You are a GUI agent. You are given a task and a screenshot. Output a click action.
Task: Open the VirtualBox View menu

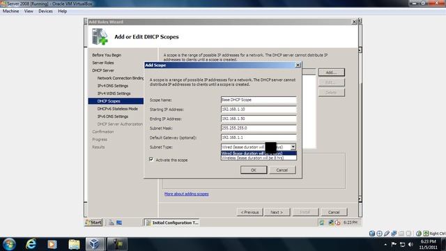click(29, 11)
